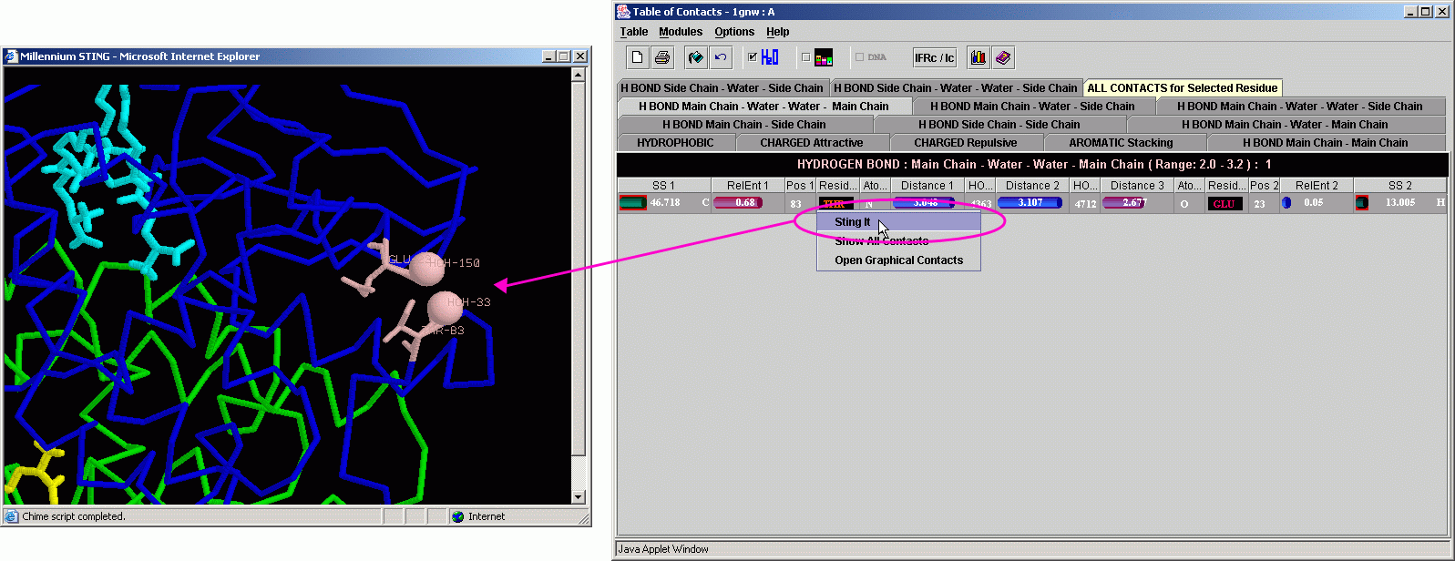Screen dimensions: 1455x561
Task: Open the 'CHARGED Attractive' tab
Action: [x=812, y=143]
